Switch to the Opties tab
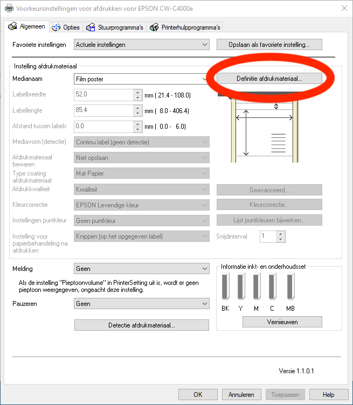353x405 pixels. (x=66, y=27)
